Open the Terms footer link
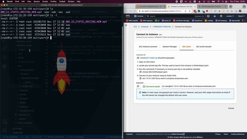This screenshot has width=247, height=139. (226, 134)
